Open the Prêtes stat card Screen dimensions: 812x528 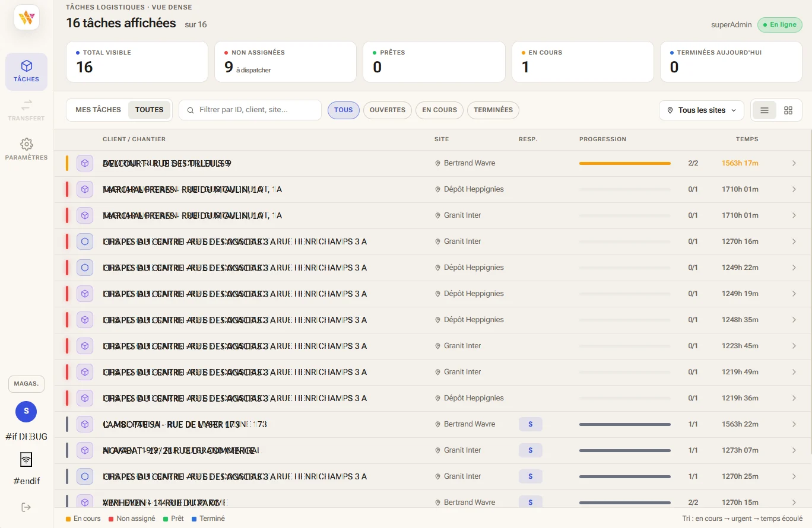[x=434, y=62]
